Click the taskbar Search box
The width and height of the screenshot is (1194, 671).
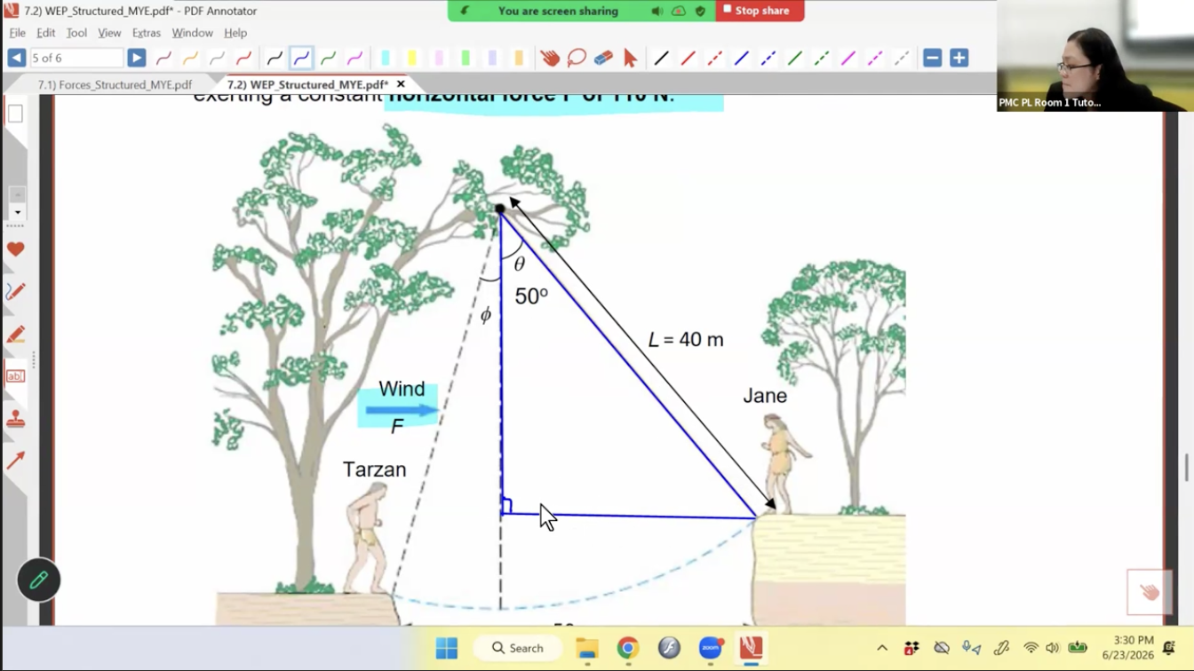coord(518,649)
